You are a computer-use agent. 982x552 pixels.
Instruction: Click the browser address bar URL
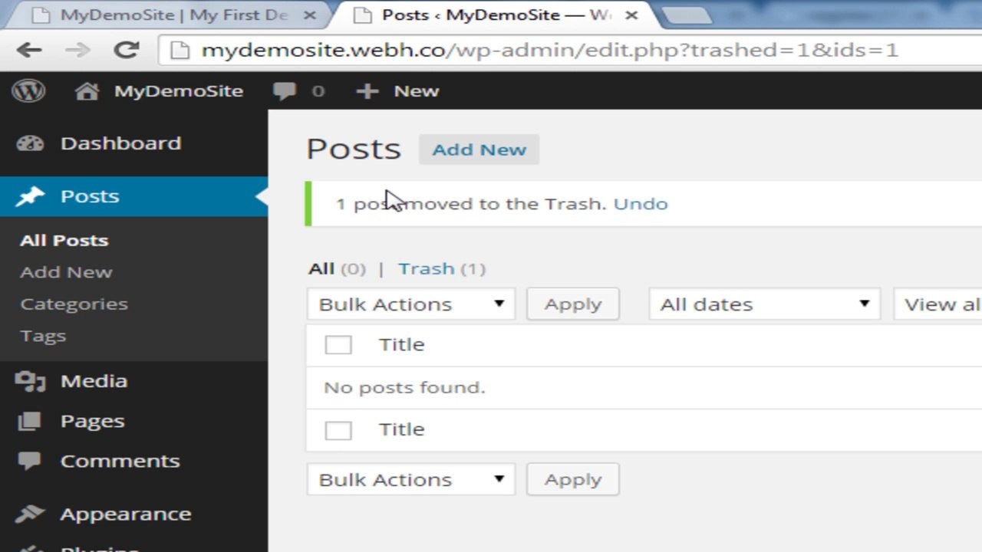pyautogui.click(x=549, y=51)
